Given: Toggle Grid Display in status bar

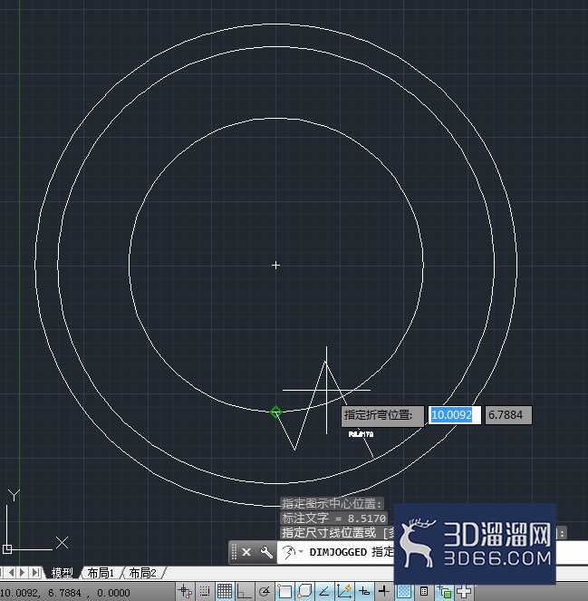Looking at the screenshot, I should pos(224,591).
